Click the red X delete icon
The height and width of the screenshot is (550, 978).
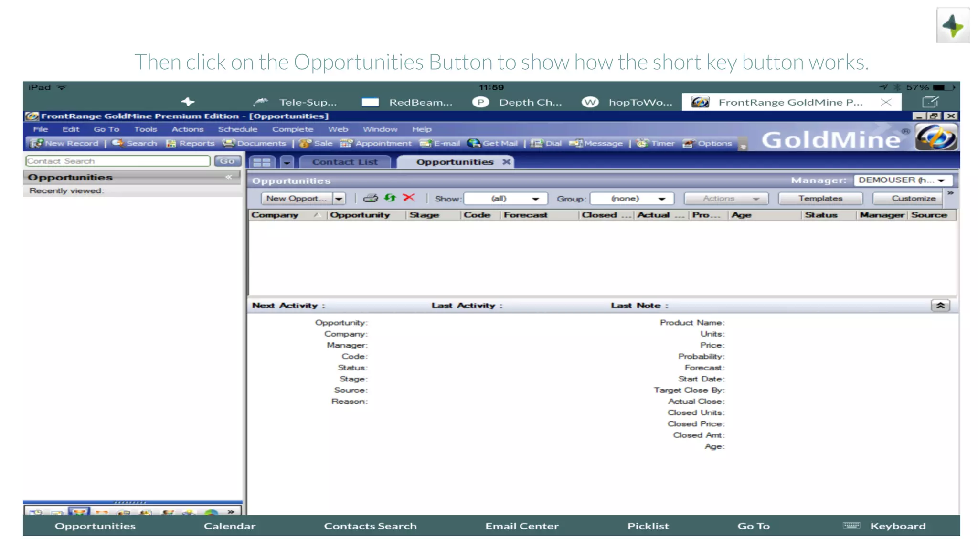tap(409, 197)
